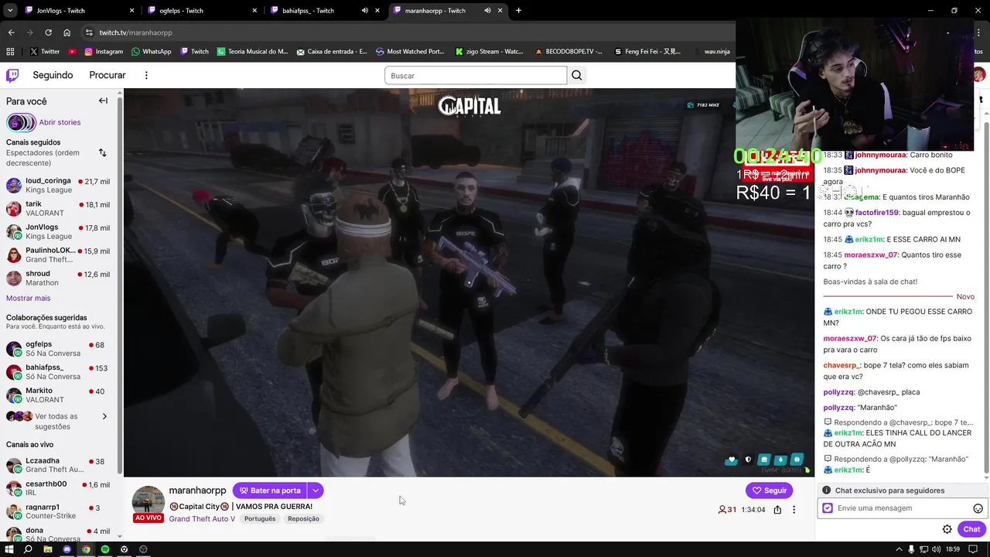Open Windows Start menu
990x557 pixels.
click(x=9, y=549)
